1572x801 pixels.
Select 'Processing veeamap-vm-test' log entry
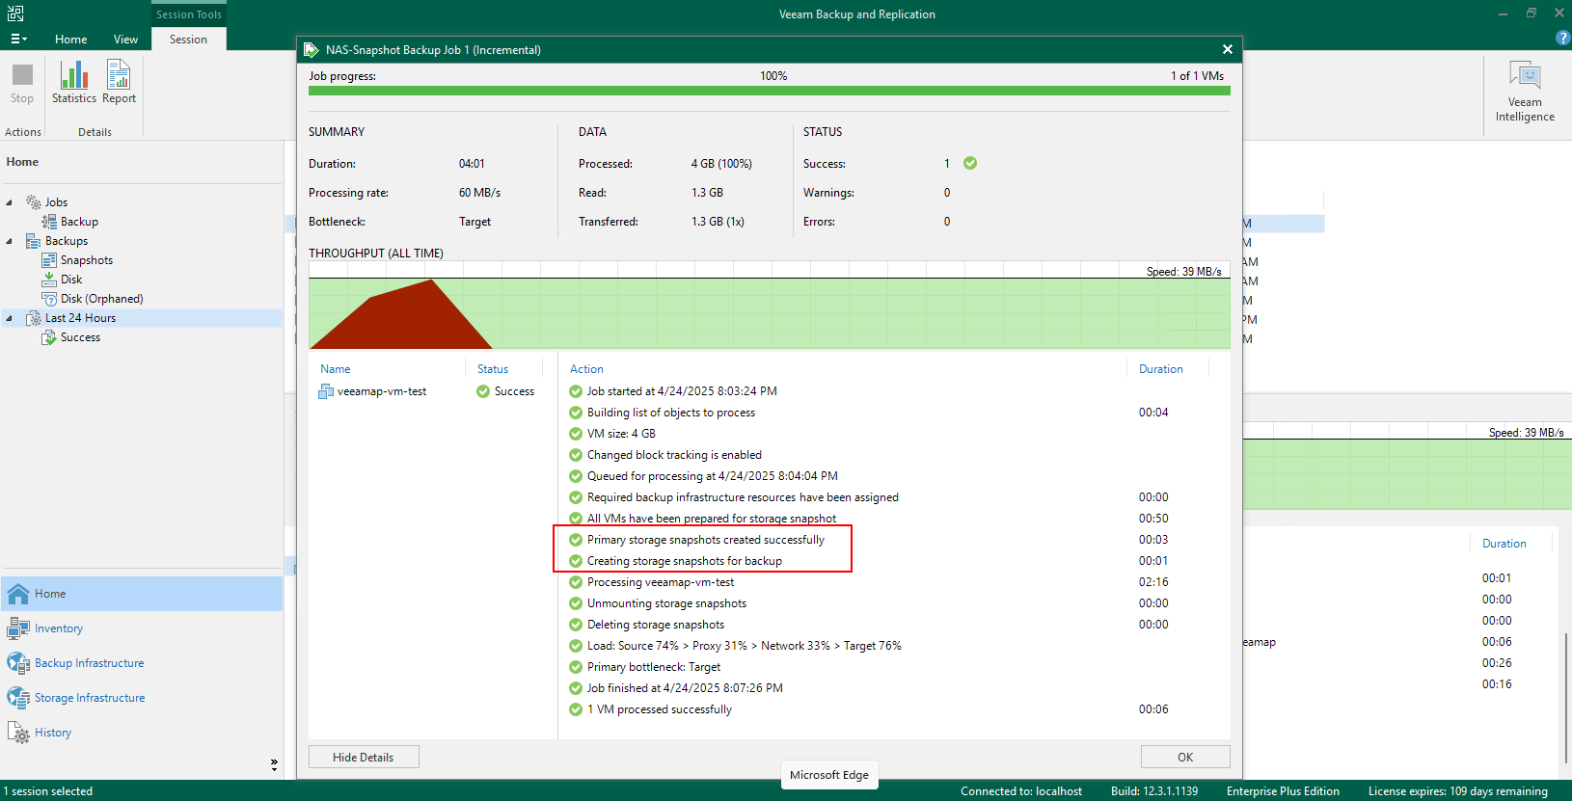(661, 582)
